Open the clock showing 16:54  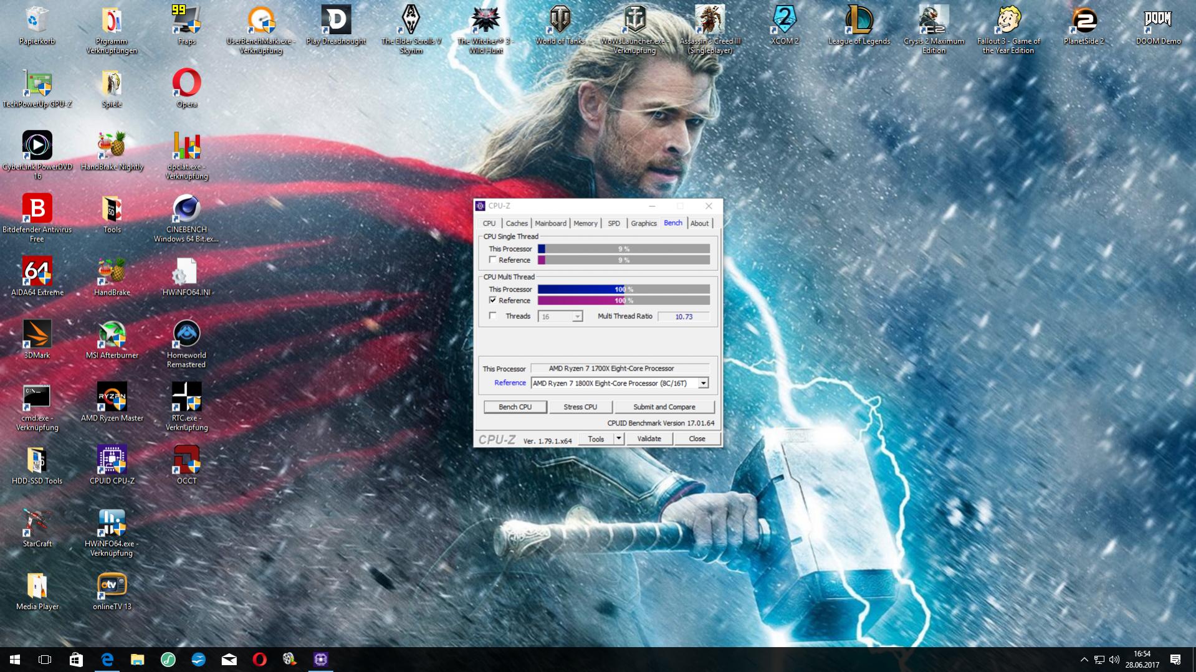click(x=1142, y=660)
